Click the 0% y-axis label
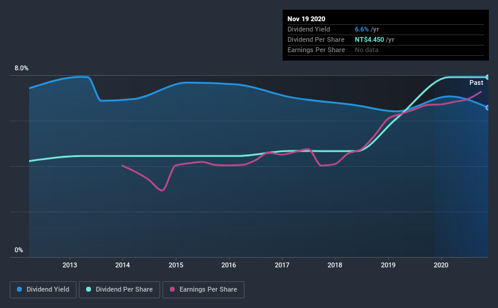Image resolution: width=498 pixels, height=308 pixels. click(19, 250)
